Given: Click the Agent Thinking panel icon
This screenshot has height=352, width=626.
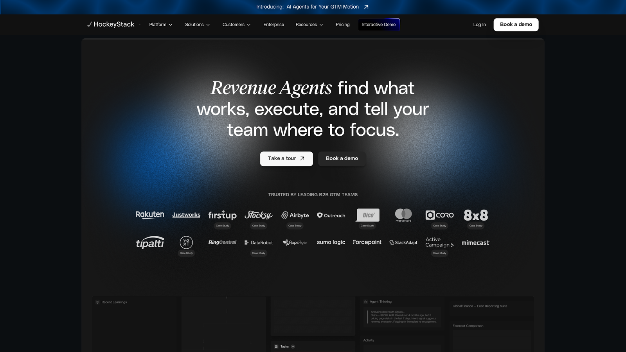Looking at the screenshot, I should [x=366, y=302].
